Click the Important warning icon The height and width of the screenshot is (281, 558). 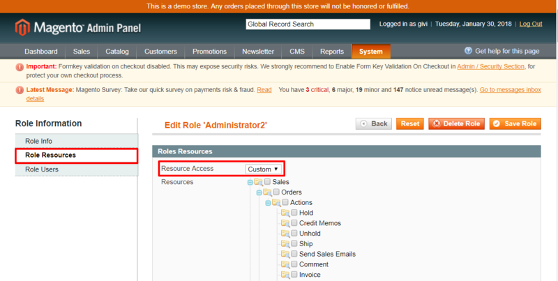(20, 67)
